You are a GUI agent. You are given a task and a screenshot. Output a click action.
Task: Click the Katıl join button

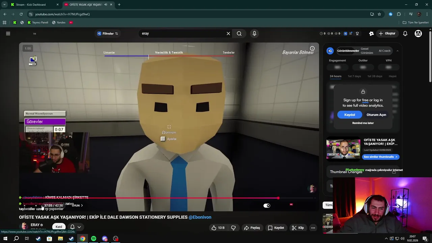(x=59, y=227)
